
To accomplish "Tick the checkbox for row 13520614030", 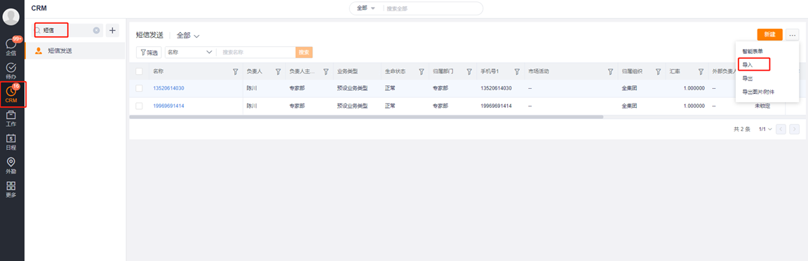I will point(139,88).
